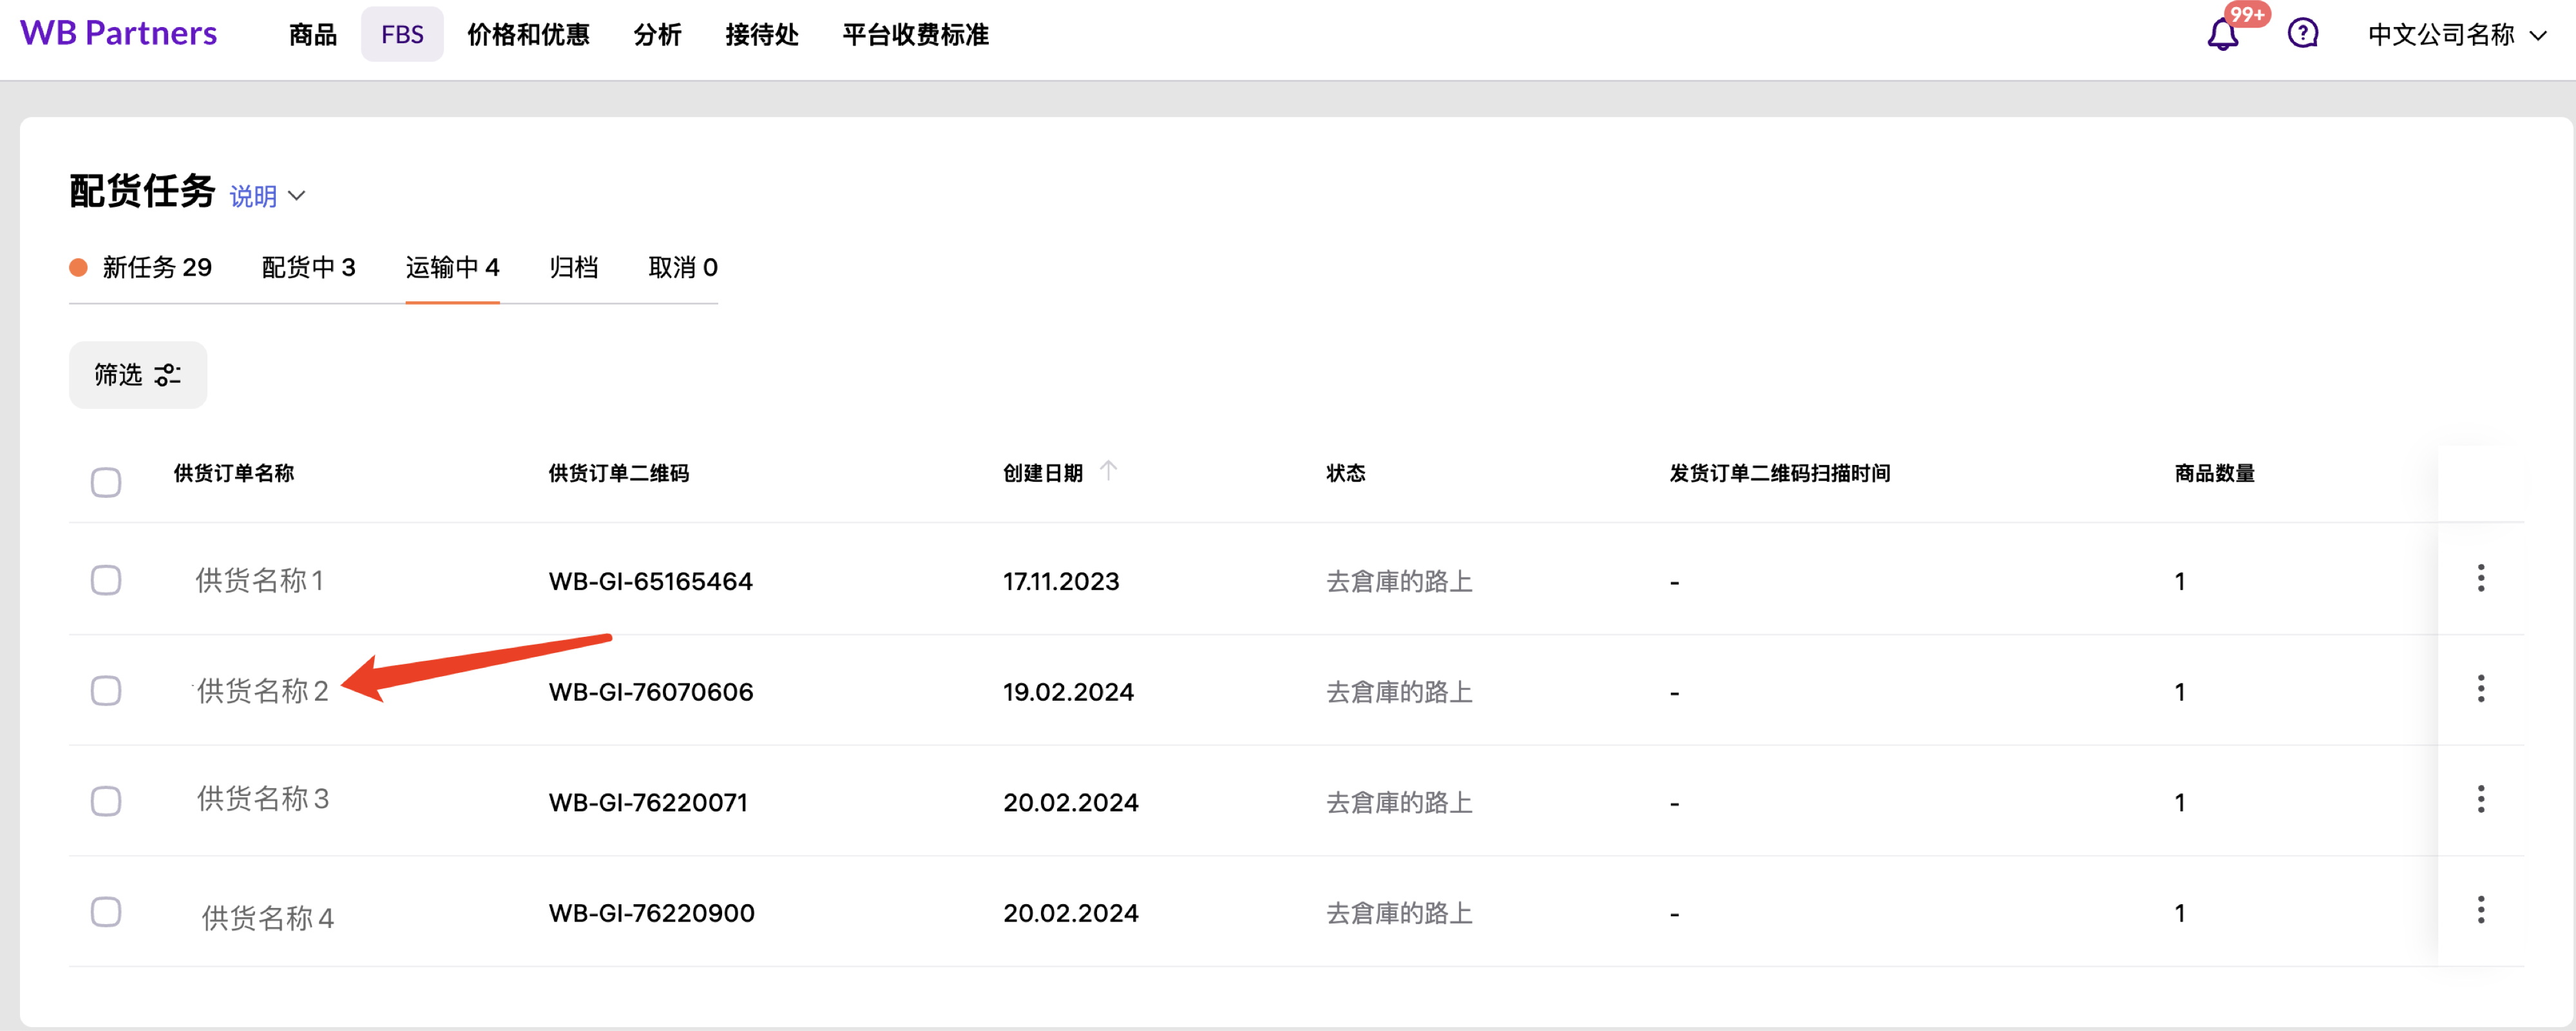Click the sort arrow beside 创建日期

(x=1108, y=470)
